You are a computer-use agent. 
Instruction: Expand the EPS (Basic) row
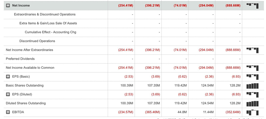tap(8, 77)
